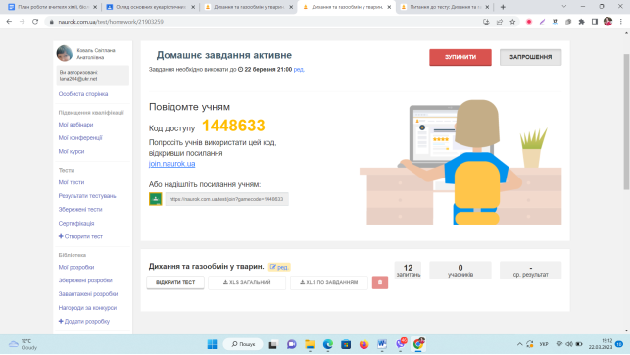Screen dimensions: 630x355
Task: Open a new browser tab
Action: click(503, 7)
